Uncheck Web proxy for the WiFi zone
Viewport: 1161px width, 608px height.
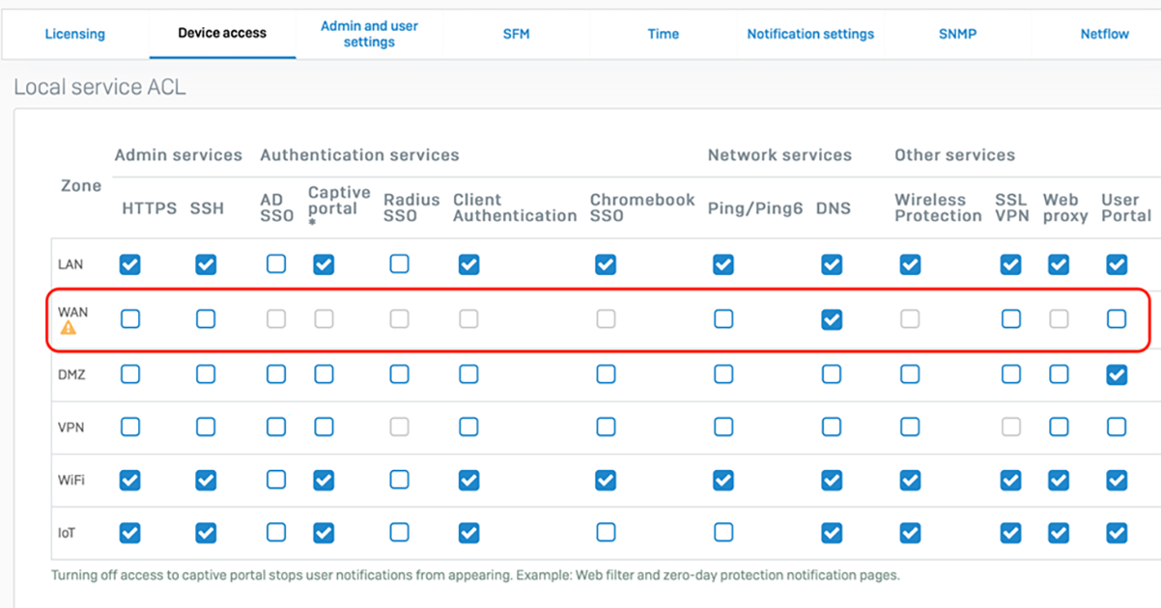pos(1059,480)
